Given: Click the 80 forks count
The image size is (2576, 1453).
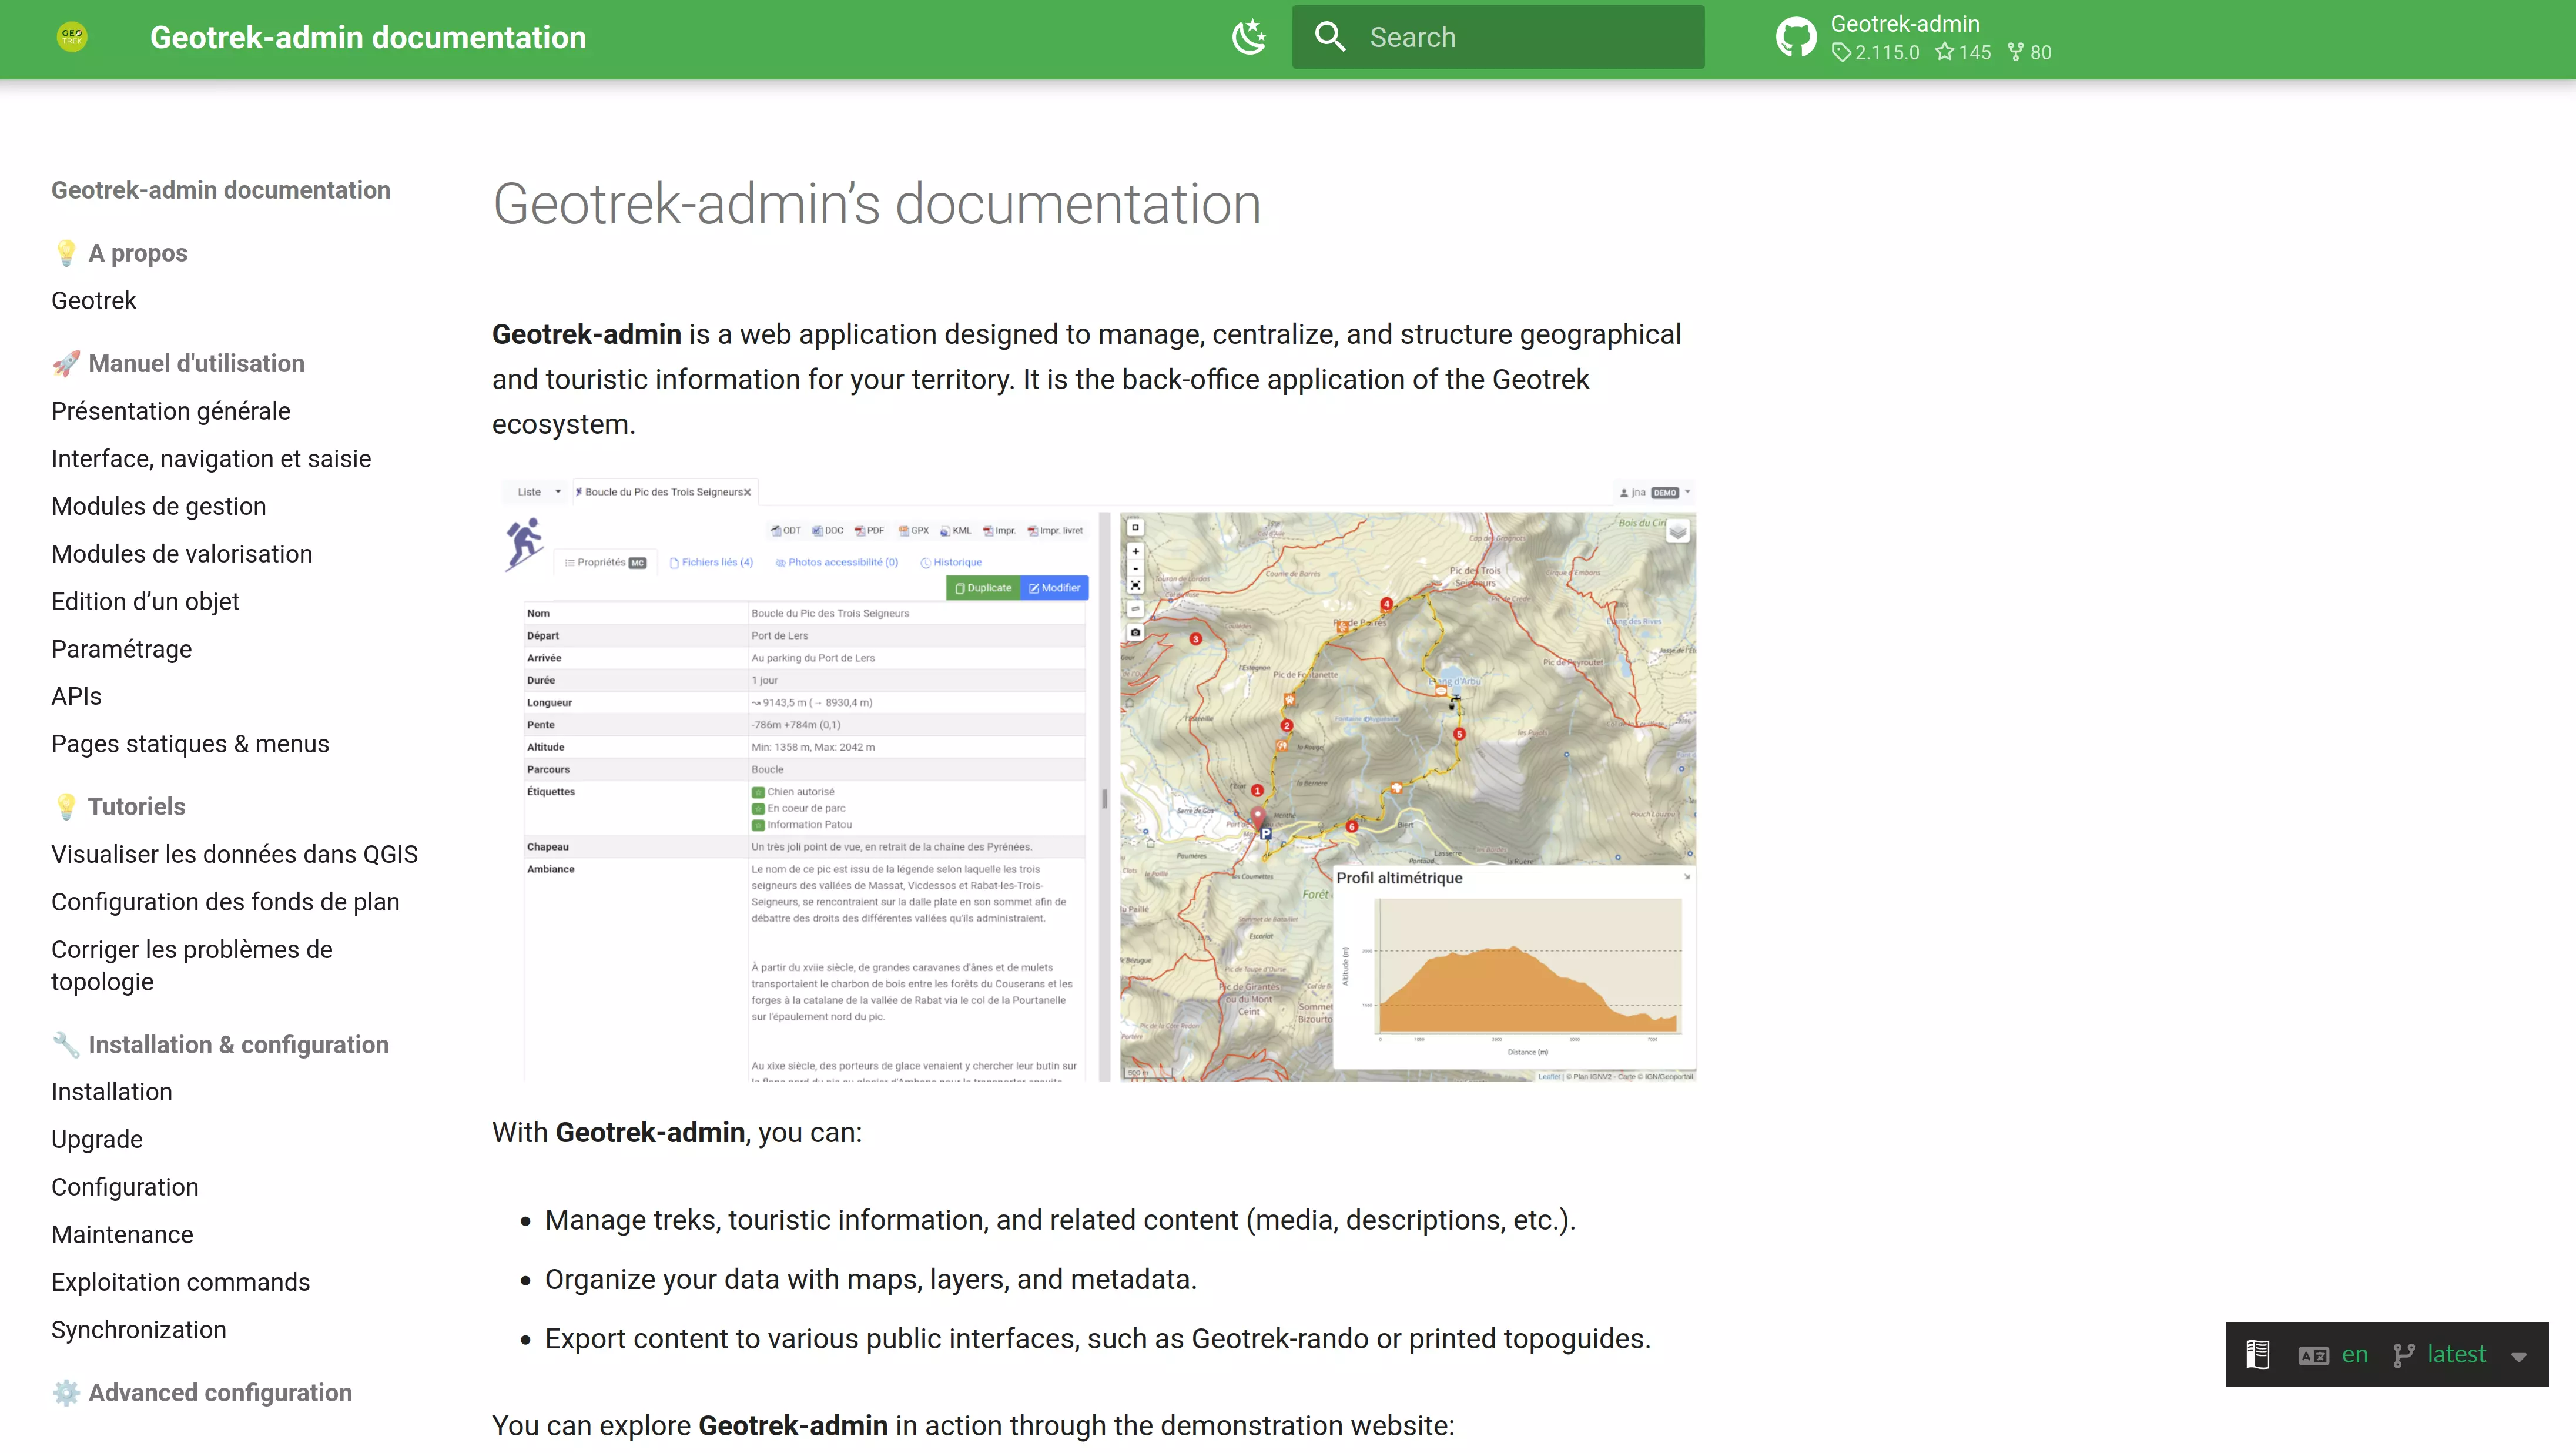Looking at the screenshot, I should [x=2030, y=53].
